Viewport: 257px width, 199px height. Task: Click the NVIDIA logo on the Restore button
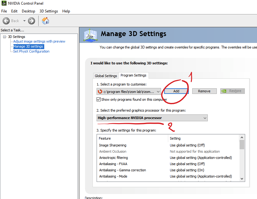point(224,91)
